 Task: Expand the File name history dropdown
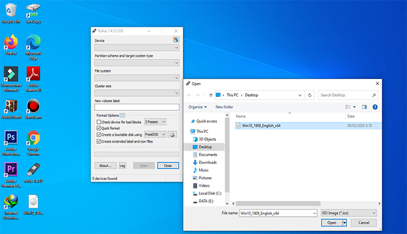[314, 213]
